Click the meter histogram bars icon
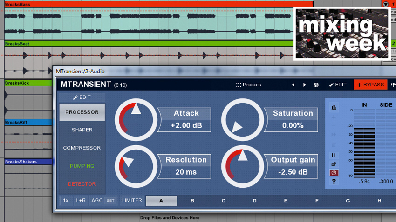This screenshot has height=222, width=396. pos(334,107)
